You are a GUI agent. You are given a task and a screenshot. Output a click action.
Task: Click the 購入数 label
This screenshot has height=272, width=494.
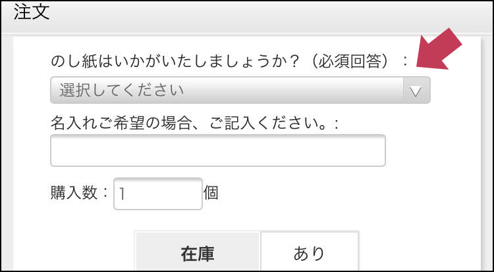point(72,193)
